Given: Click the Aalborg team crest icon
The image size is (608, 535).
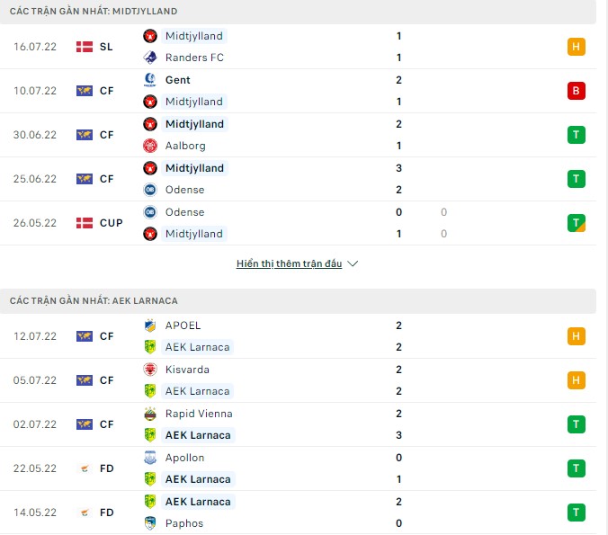Looking at the screenshot, I should (x=150, y=146).
